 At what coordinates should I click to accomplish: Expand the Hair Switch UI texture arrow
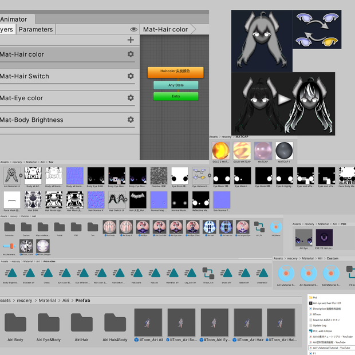[x=125, y=199]
